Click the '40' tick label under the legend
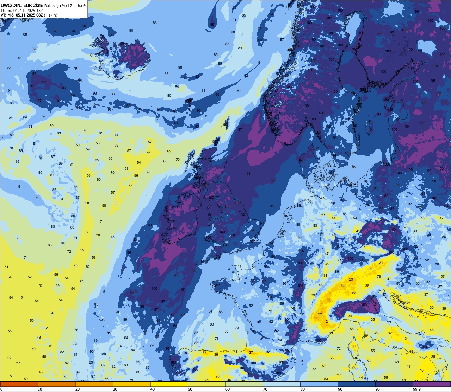 pyautogui.click(x=153, y=389)
